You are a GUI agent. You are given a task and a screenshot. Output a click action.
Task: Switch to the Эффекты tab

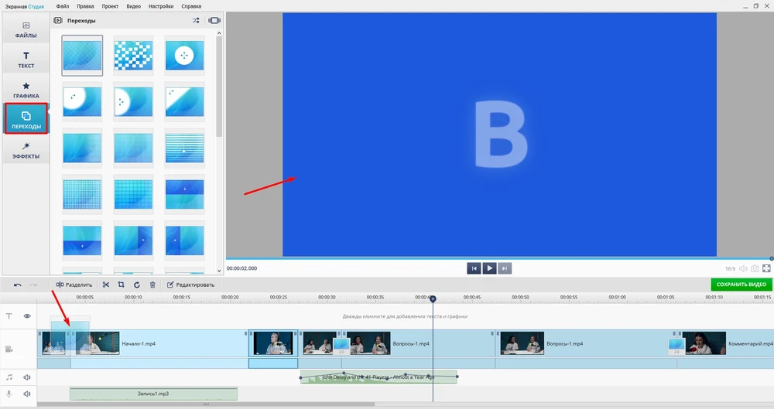(x=26, y=150)
